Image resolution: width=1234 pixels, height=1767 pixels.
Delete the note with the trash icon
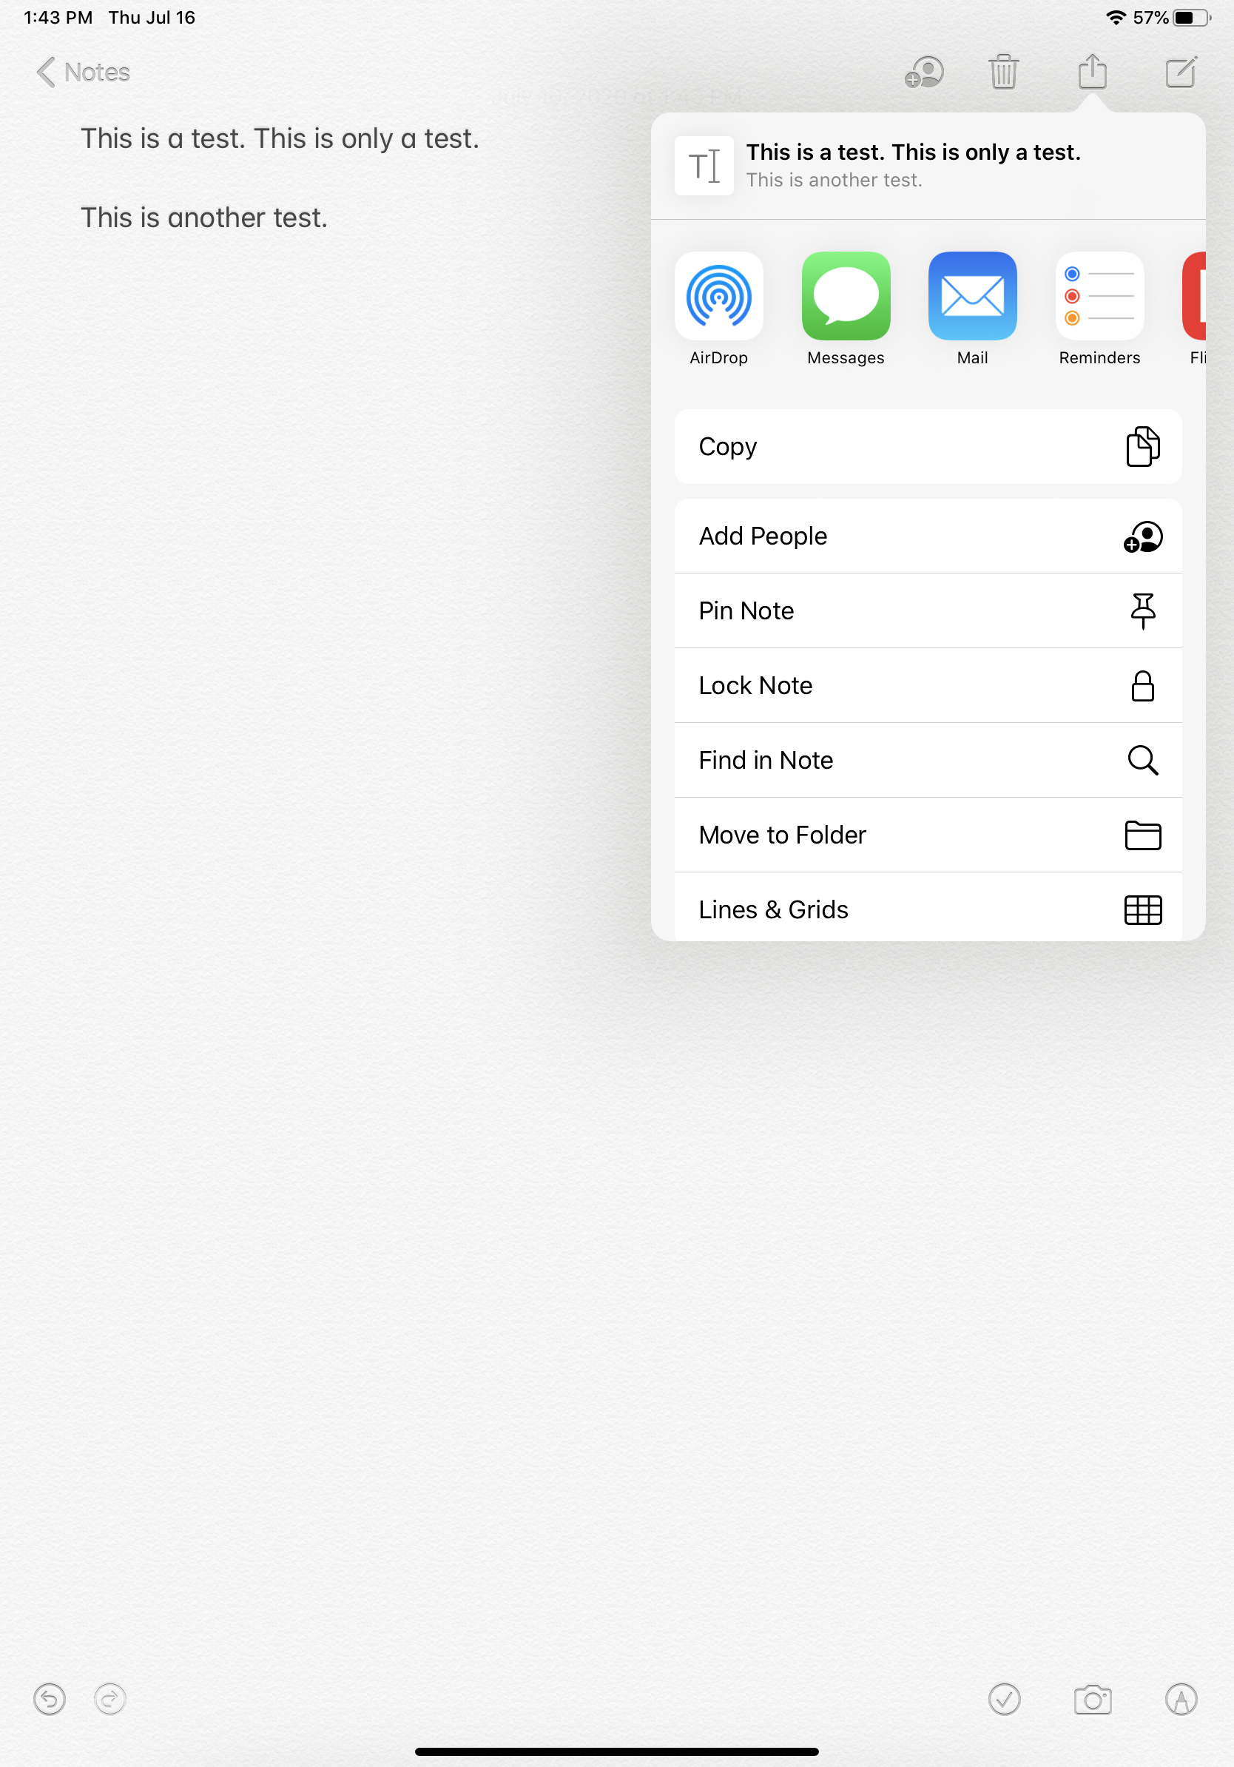point(1004,72)
